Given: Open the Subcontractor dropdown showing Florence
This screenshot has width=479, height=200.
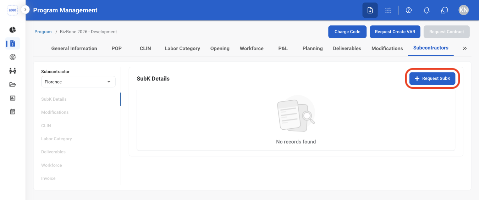Looking at the screenshot, I should click(78, 82).
